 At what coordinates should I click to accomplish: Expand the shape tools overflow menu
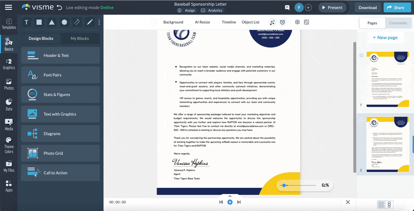point(99,22)
